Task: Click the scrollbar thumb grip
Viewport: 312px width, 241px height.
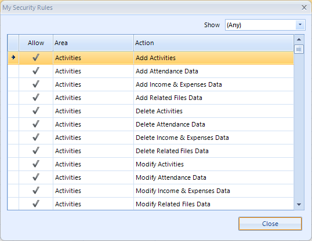Action: click(299, 49)
